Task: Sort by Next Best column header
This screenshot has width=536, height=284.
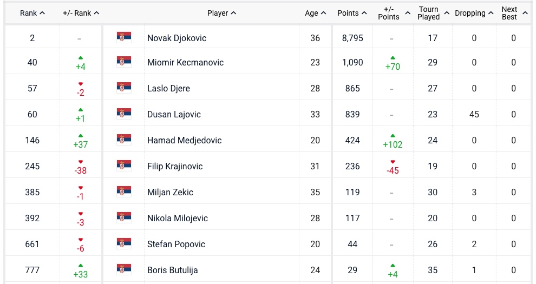Action: (514, 13)
